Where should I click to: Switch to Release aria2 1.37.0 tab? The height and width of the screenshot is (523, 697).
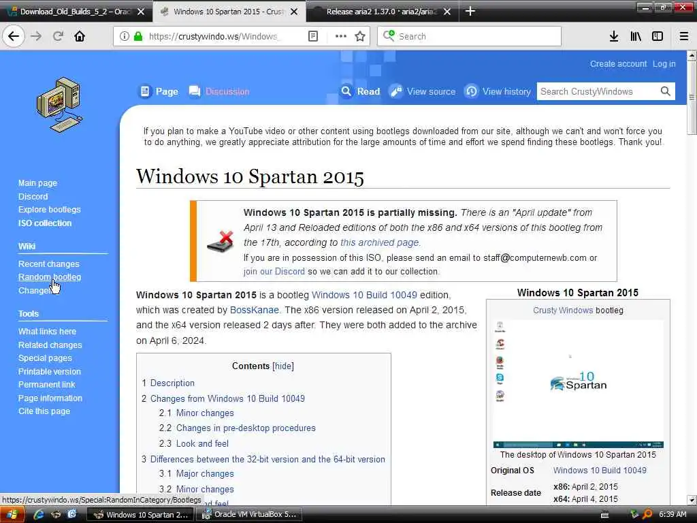[x=381, y=12]
